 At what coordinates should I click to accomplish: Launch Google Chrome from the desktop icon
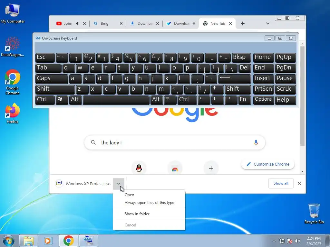coord(13,82)
